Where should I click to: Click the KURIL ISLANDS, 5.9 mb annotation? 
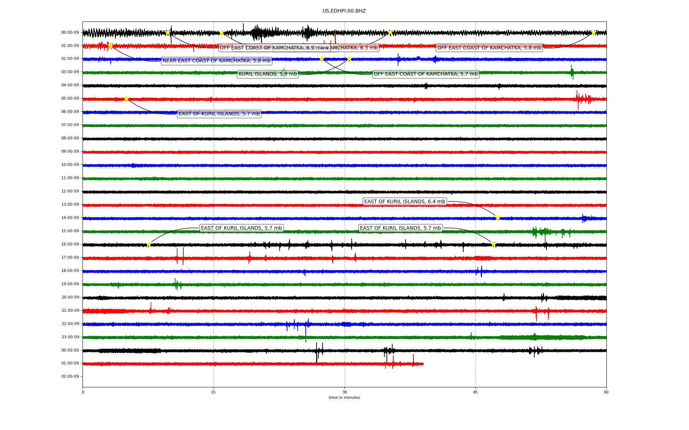pyautogui.click(x=268, y=74)
